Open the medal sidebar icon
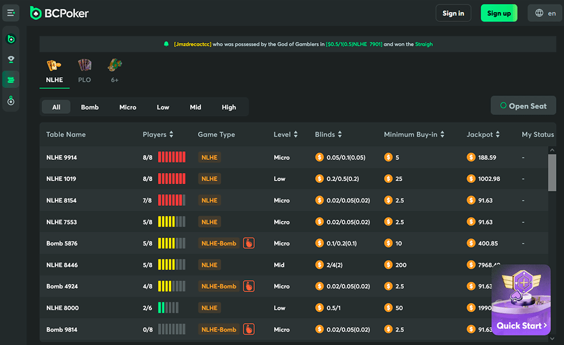Screen dimensions: 564x345 [x=11, y=101]
